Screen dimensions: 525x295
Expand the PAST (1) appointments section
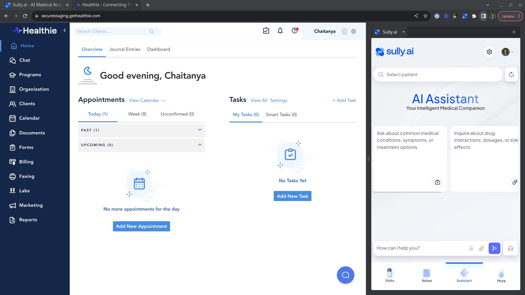click(x=200, y=130)
